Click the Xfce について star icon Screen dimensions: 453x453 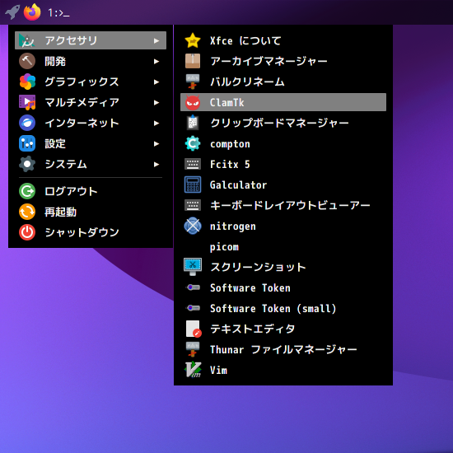coord(193,40)
